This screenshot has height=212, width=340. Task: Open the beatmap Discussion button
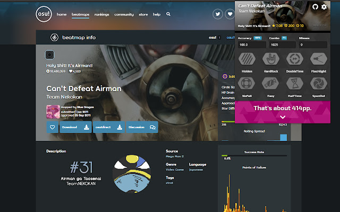pyautogui.click(x=142, y=127)
